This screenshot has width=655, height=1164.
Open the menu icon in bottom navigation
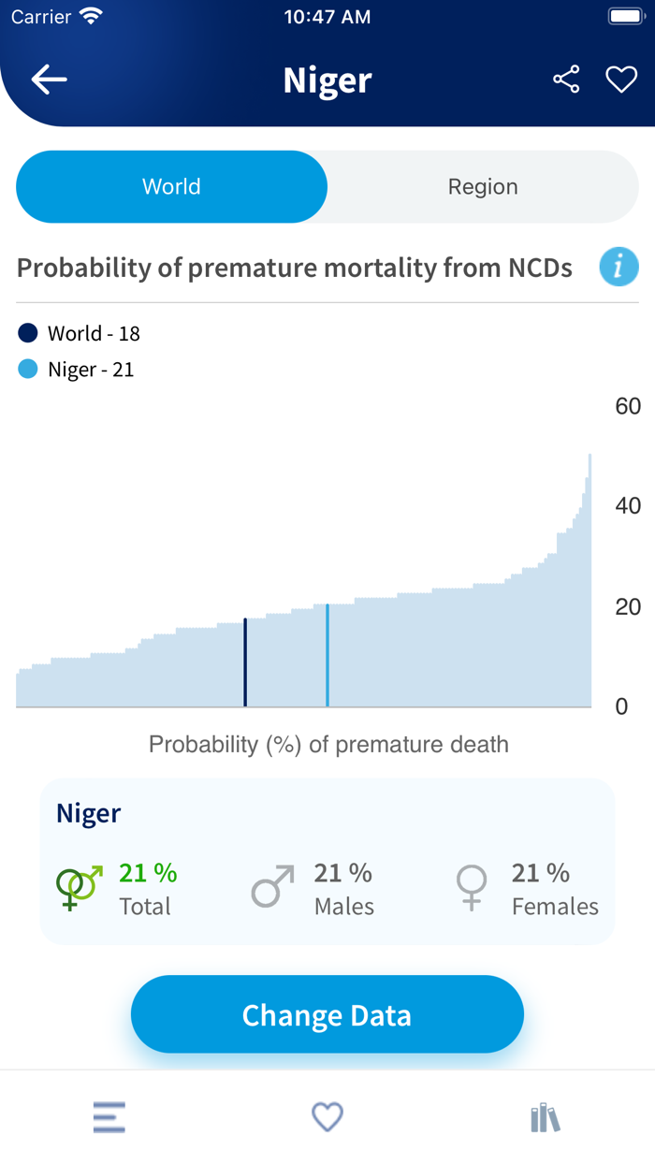pos(109,1117)
